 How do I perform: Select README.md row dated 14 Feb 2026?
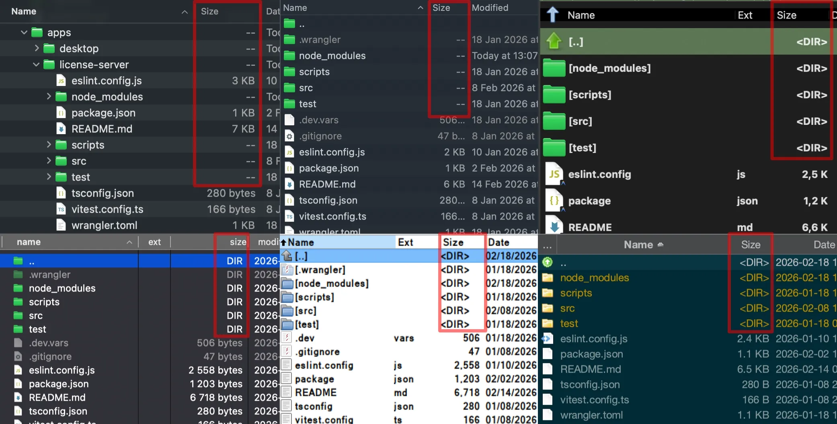[x=409, y=184]
